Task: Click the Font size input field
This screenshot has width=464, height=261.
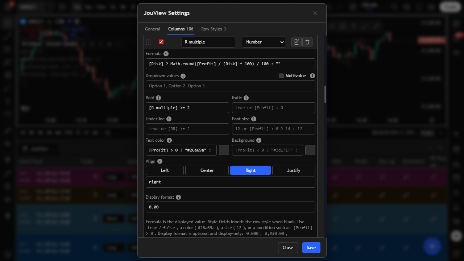Action: [x=274, y=129]
